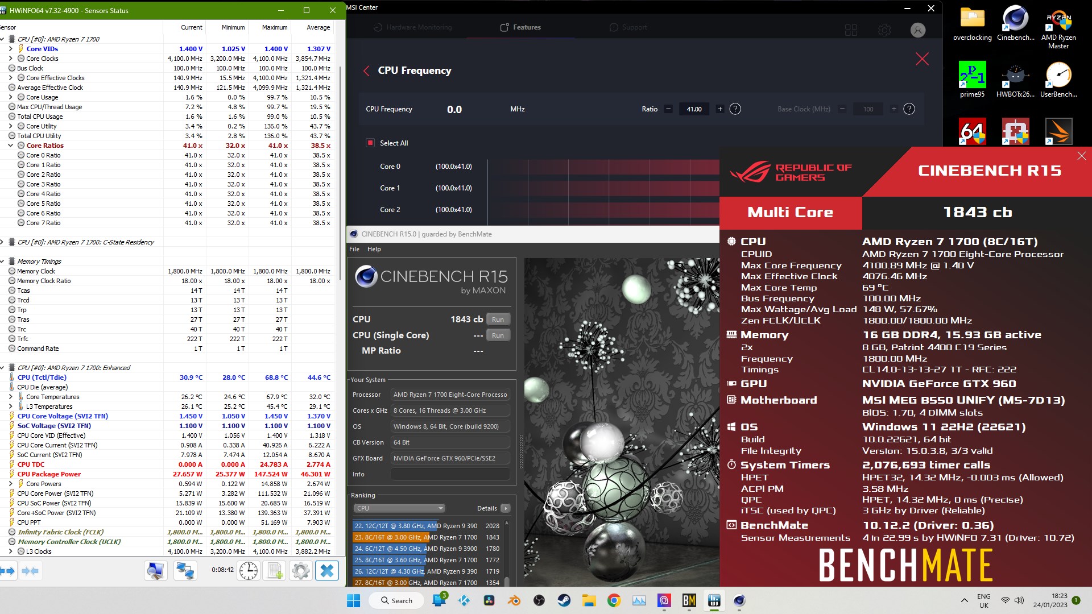This screenshot has height=614, width=1092.
Task: Expand the Core VIDs row
Action: click(11, 49)
